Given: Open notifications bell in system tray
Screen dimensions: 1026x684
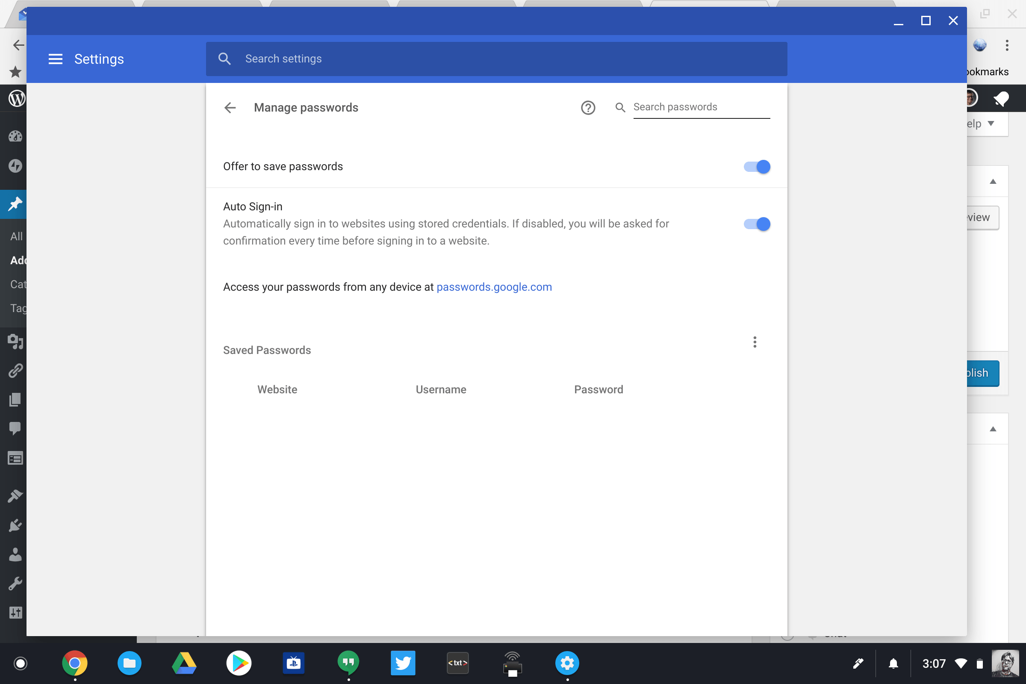Looking at the screenshot, I should click(893, 663).
